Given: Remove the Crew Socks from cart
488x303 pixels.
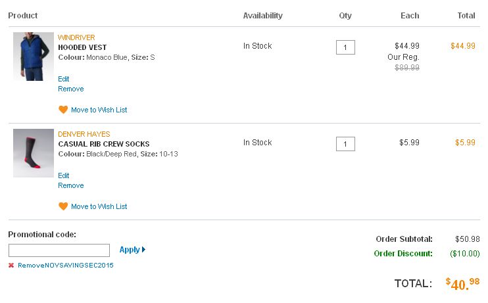Looking at the screenshot, I should [71, 185].
